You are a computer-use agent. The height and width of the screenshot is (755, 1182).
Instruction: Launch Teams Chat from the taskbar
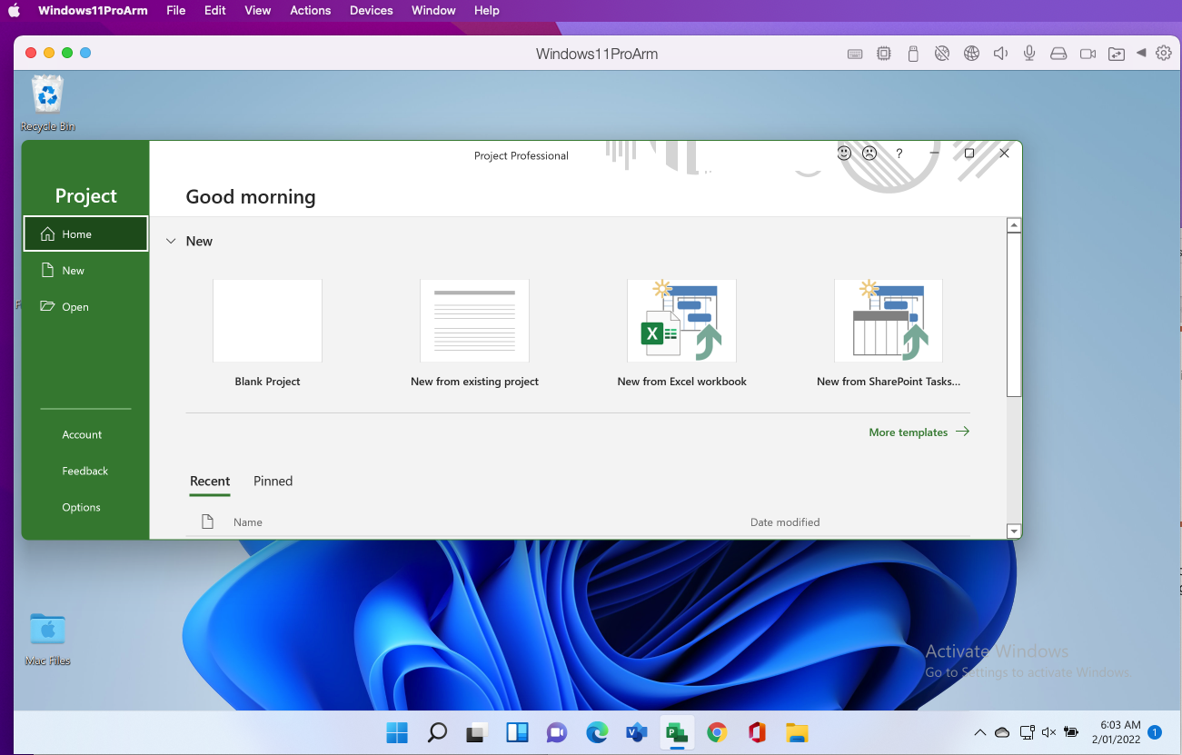[557, 732]
